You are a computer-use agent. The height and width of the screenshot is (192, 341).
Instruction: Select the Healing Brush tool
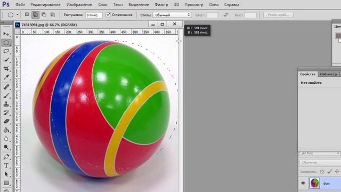click(6, 87)
